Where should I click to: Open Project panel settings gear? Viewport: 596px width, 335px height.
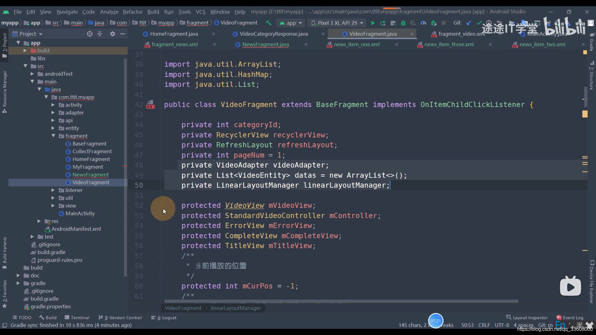pos(113,34)
